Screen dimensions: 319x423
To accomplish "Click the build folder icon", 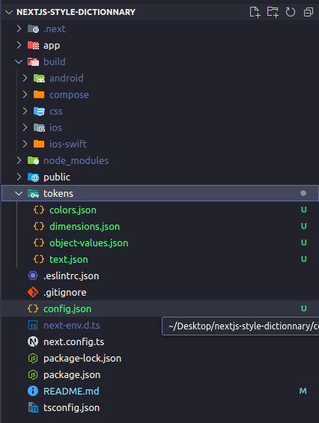I will pos(33,62).
